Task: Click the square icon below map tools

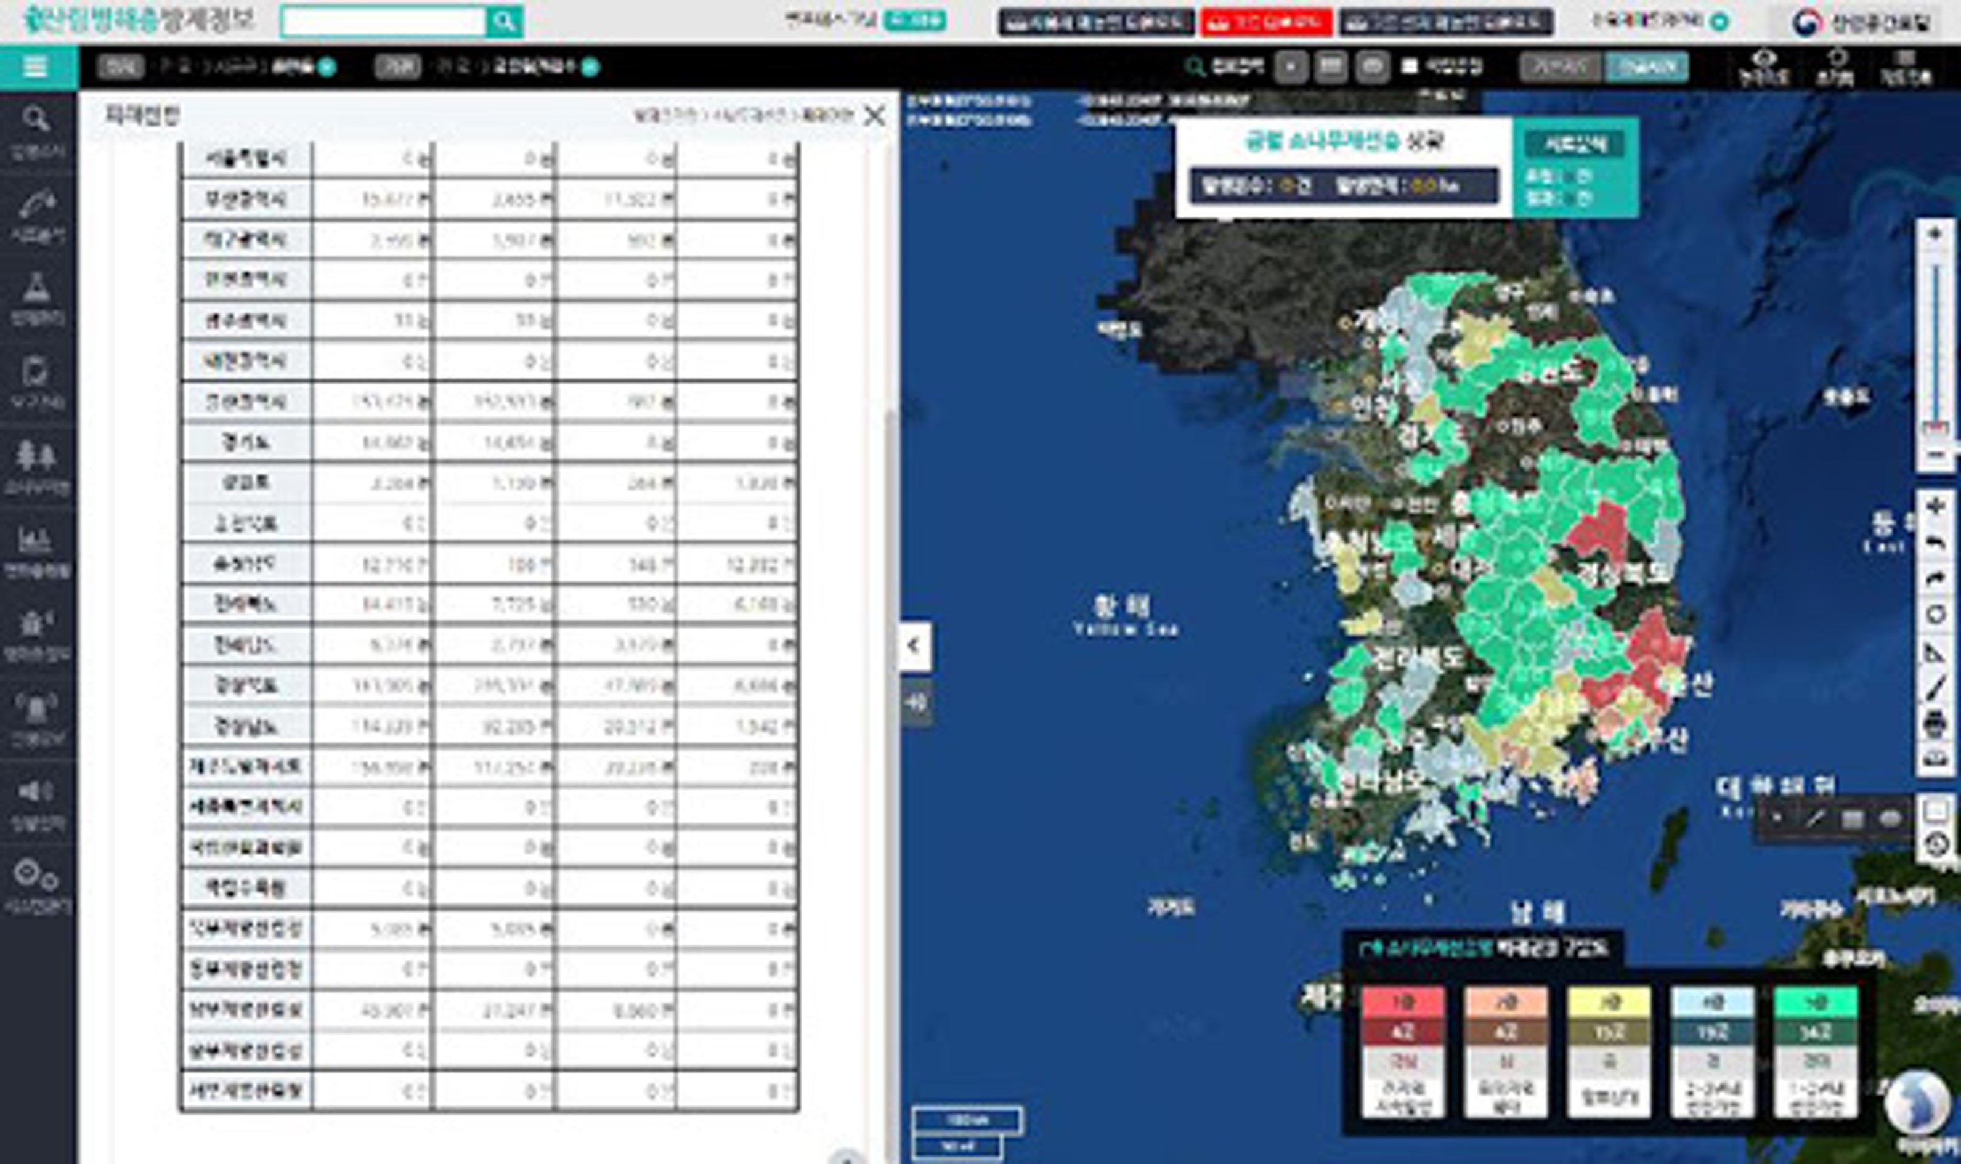Action: tap(1936, 811)
